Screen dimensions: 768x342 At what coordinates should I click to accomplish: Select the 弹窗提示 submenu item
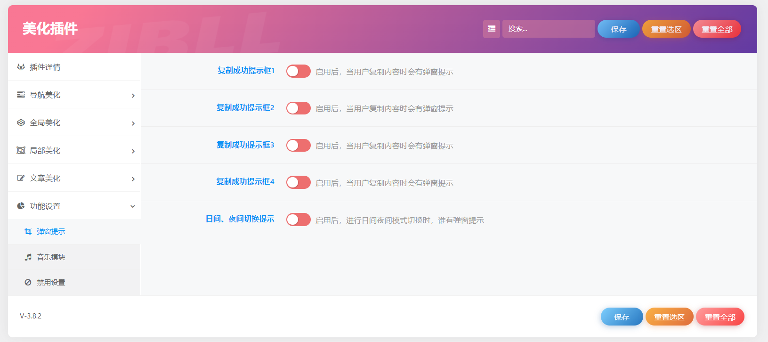click(74, 232)
